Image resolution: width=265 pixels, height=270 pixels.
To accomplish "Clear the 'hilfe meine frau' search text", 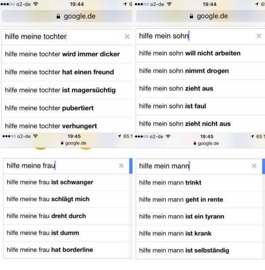I will (x=121, y=165).
